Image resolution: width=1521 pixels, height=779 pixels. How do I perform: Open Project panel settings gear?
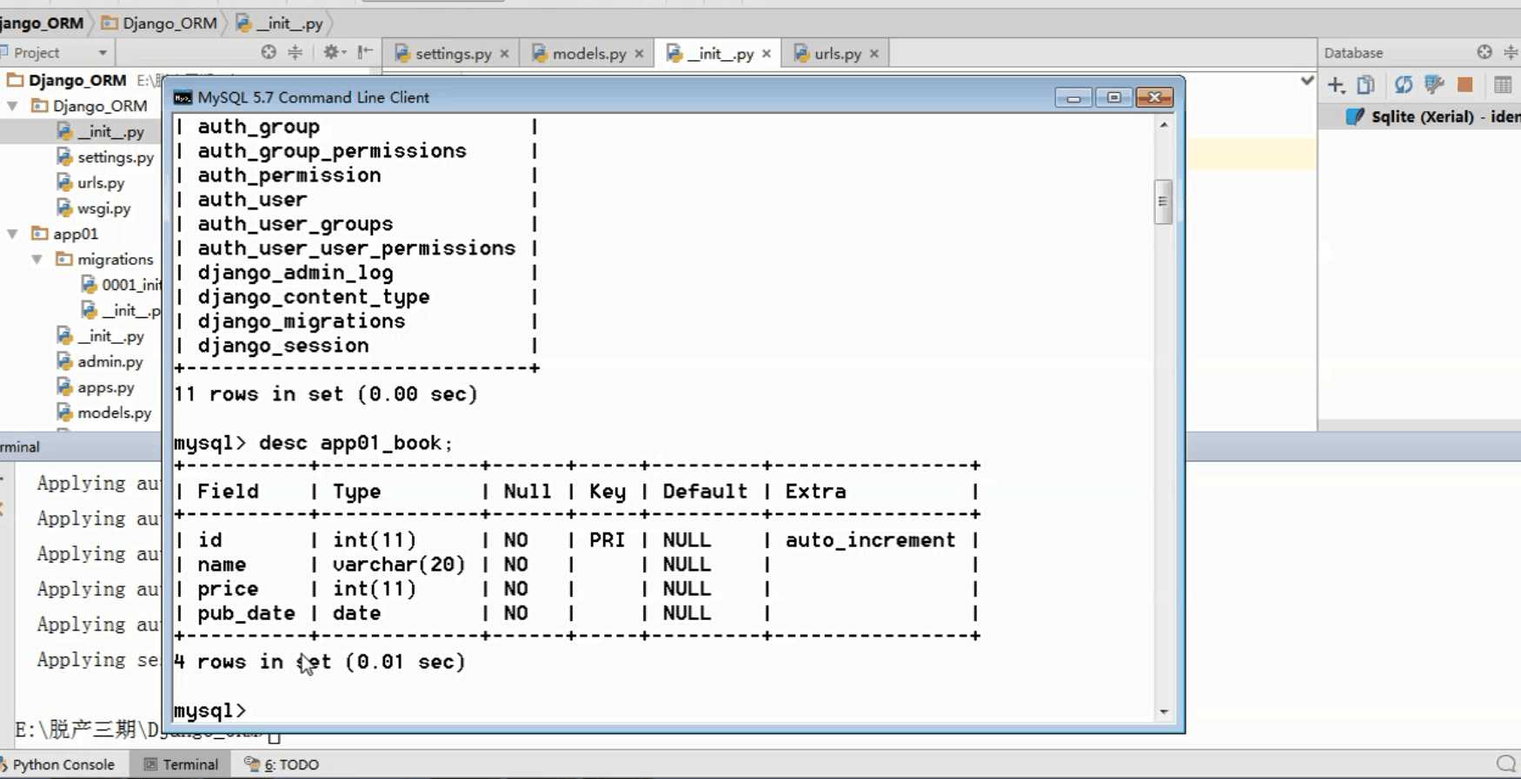click(334, 52)
